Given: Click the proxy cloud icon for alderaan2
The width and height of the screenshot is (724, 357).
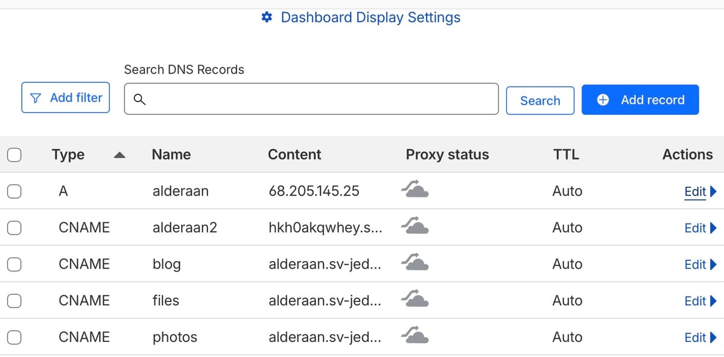Looking at the screenshot, I should 414,228.
